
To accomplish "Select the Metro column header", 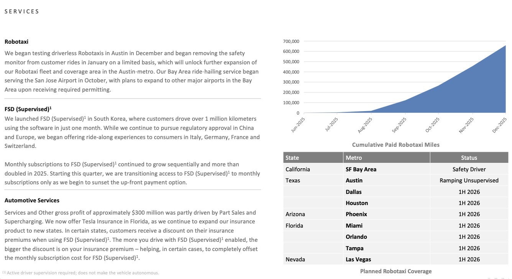I will point(353,158).
